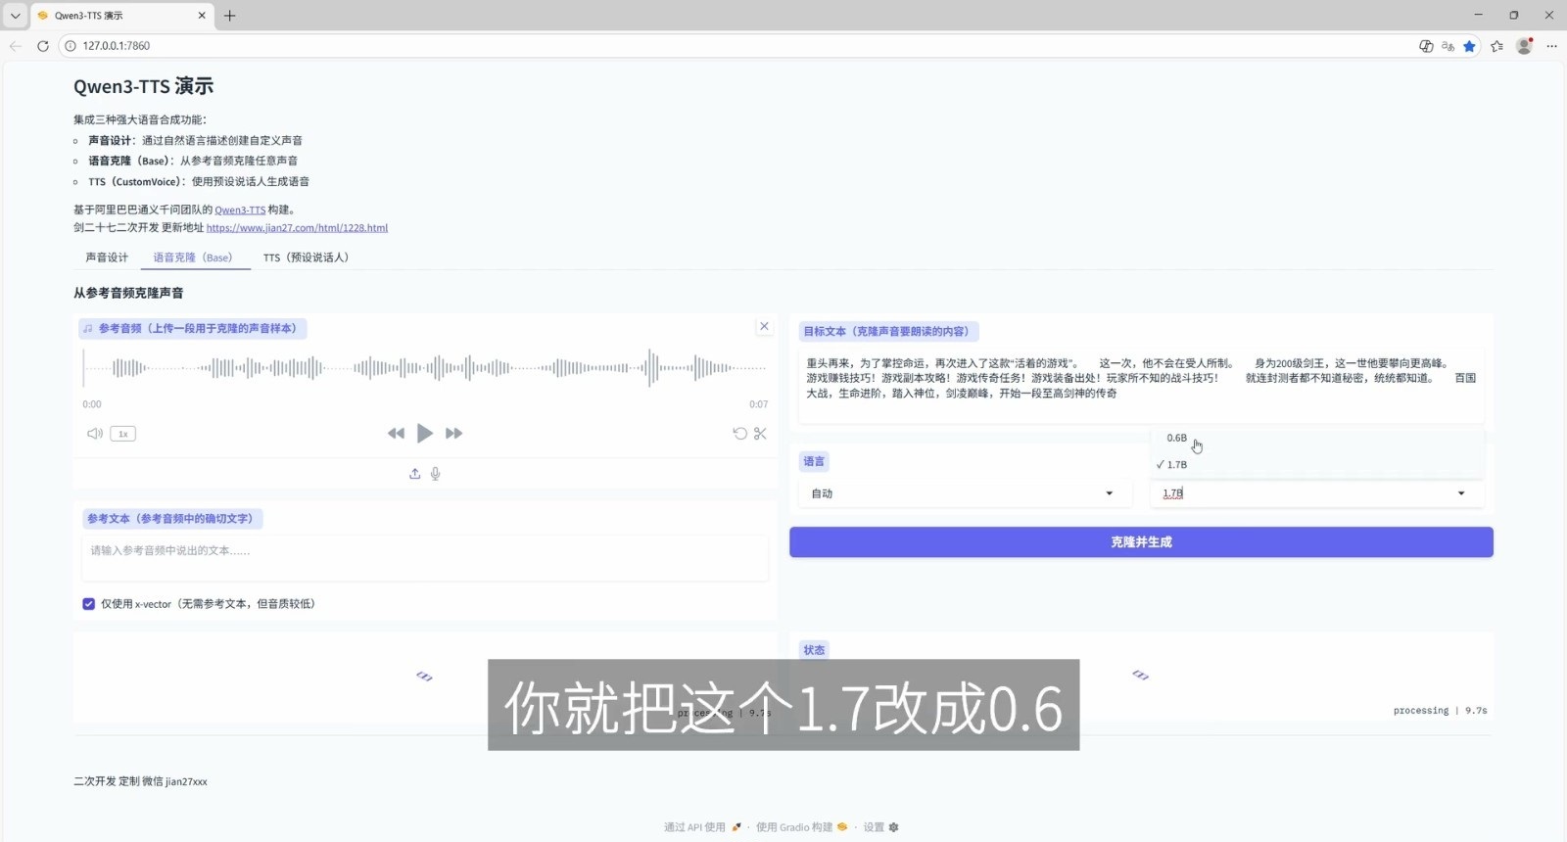The width and height of the screenshot is (1567, 842).
Task: Click the upload audio file icon
Action: tap(414, 474)
